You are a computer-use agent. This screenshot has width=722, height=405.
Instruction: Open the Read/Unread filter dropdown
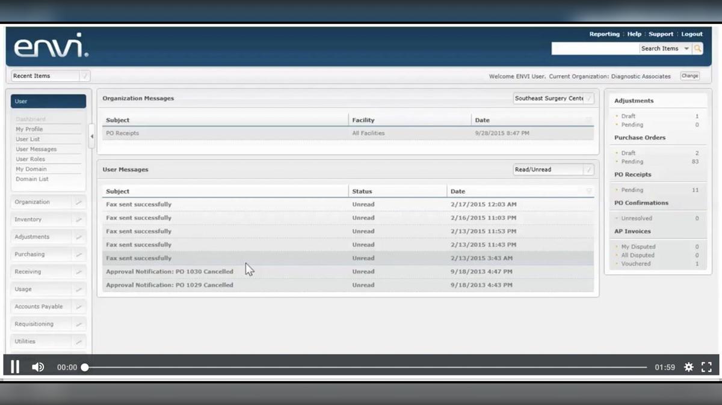552,169
